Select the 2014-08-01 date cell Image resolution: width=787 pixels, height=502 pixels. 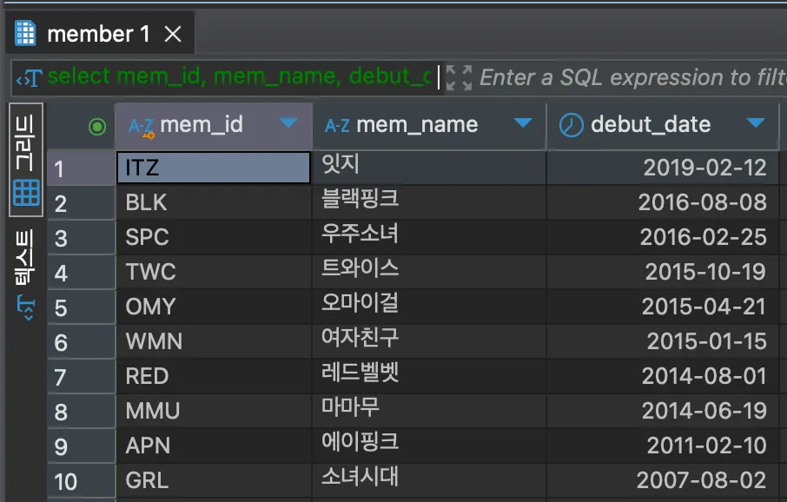point(663,376)
